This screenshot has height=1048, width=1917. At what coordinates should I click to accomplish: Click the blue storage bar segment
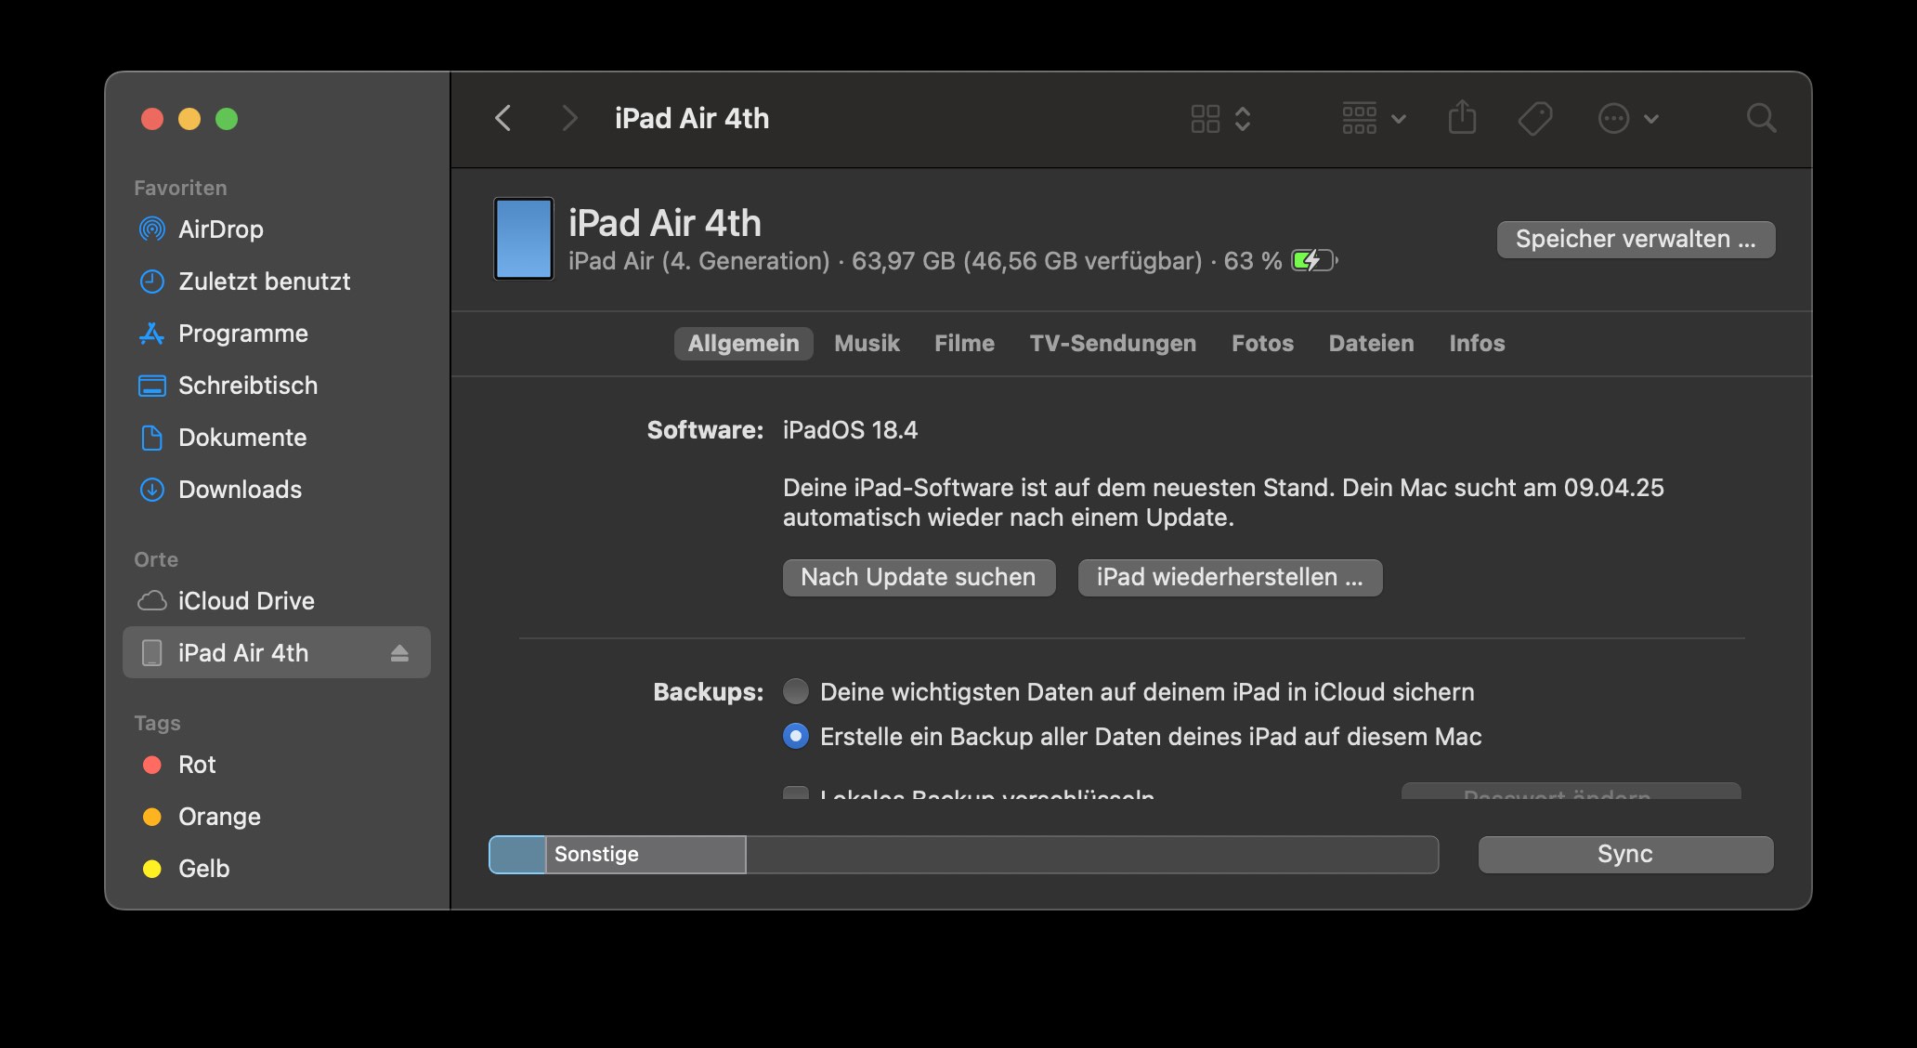click(517, 855)
